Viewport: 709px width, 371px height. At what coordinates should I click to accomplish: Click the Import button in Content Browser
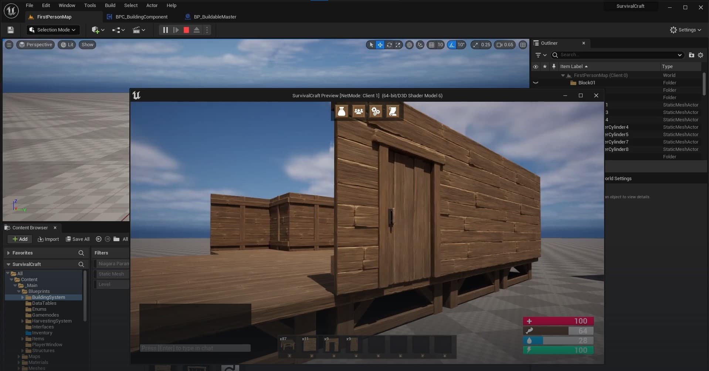(48, 239)
